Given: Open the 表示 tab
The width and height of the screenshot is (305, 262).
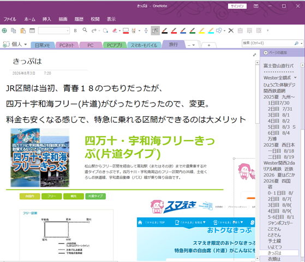Looking at the screenshot, I should point(111,19).
